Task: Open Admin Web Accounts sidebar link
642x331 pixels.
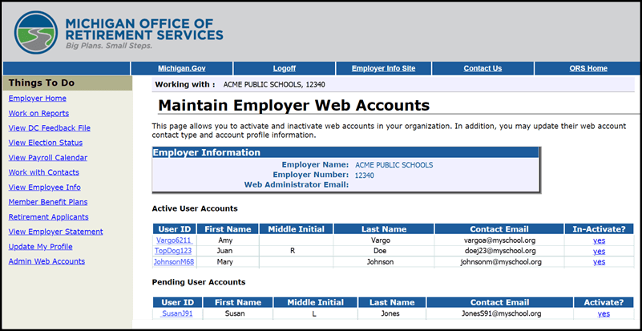Action: coord(46,261)
